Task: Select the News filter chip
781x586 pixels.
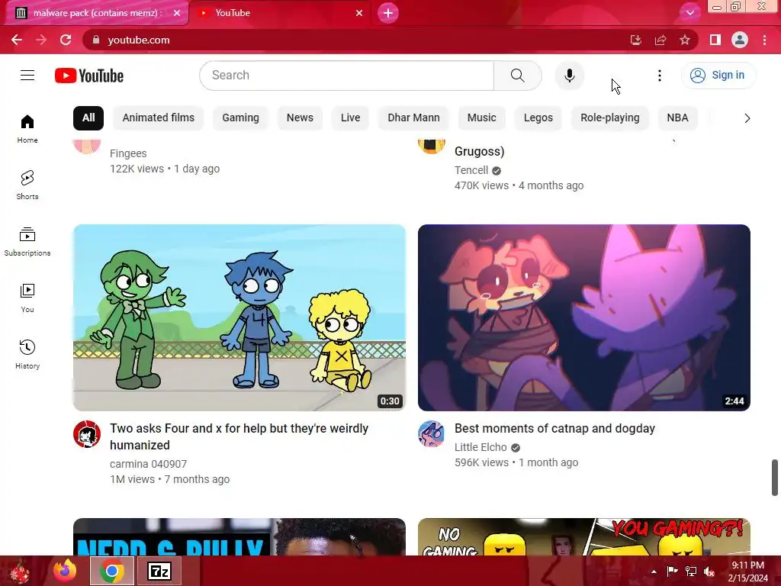Action: pos(300,118)
